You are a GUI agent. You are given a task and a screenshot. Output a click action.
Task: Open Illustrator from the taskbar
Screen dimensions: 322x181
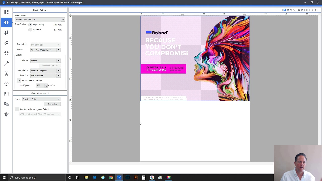(136, 178)
